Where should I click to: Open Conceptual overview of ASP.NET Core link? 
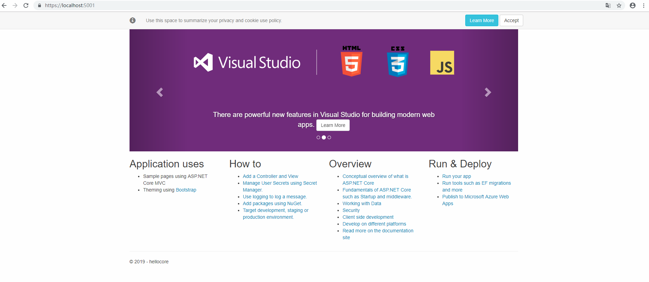(x=375, y=180)
